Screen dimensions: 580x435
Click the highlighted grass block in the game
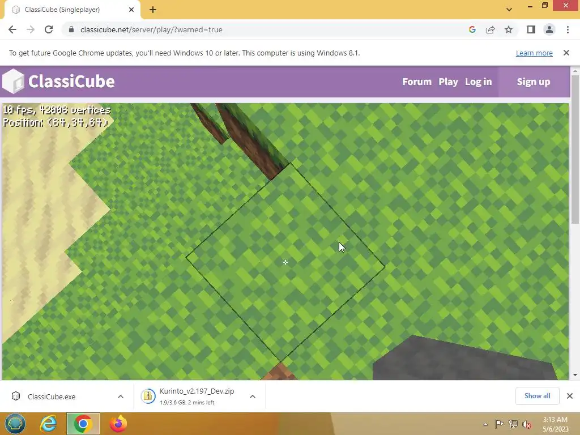point(285,262)
